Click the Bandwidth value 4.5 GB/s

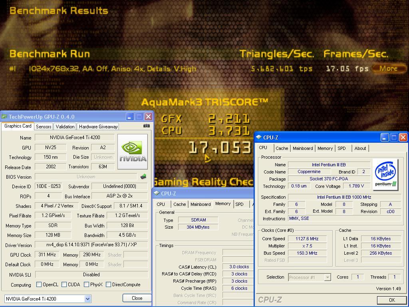point(127,235)
